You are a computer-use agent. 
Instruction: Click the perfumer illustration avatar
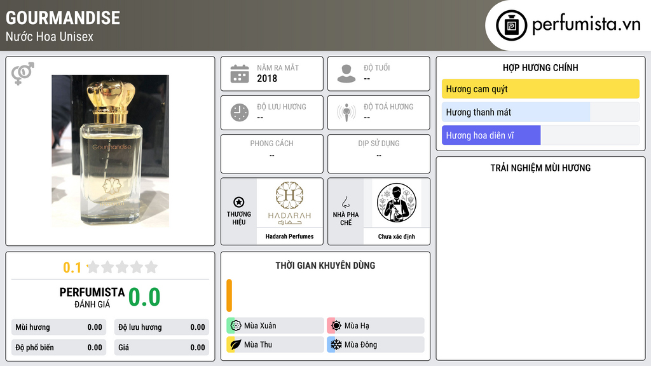point(397,203)
